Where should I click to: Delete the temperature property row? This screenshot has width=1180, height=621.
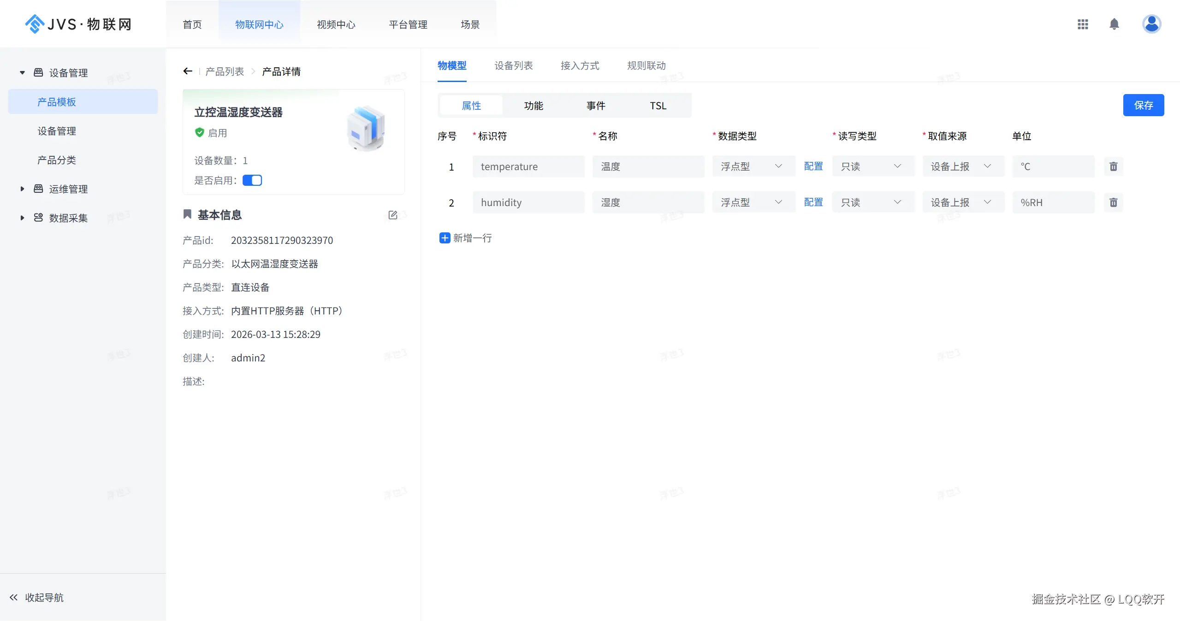[1113, 166]
